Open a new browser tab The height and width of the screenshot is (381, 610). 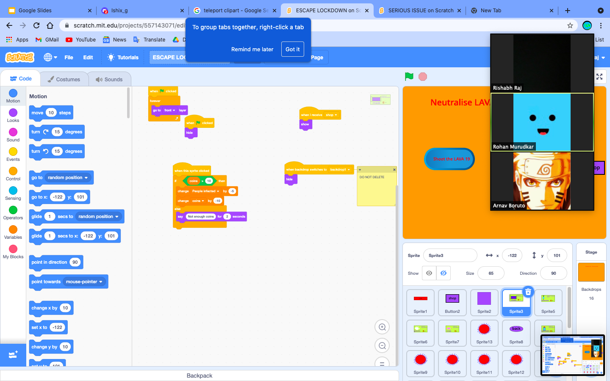(568, 11)
